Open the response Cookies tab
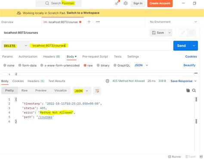Image resolution: width=204 pixels, height=159 pixels. point(18,81)
